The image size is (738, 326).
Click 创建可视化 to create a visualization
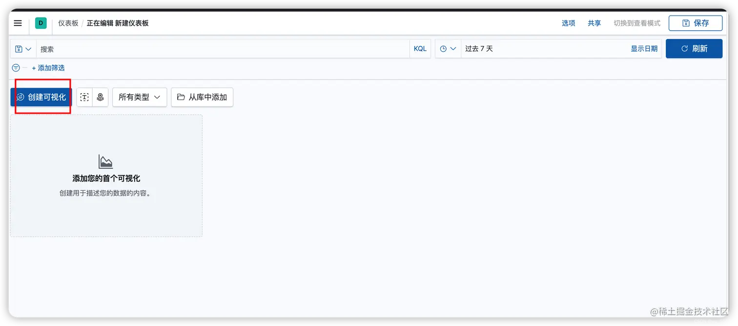click(x=41, y=97)
